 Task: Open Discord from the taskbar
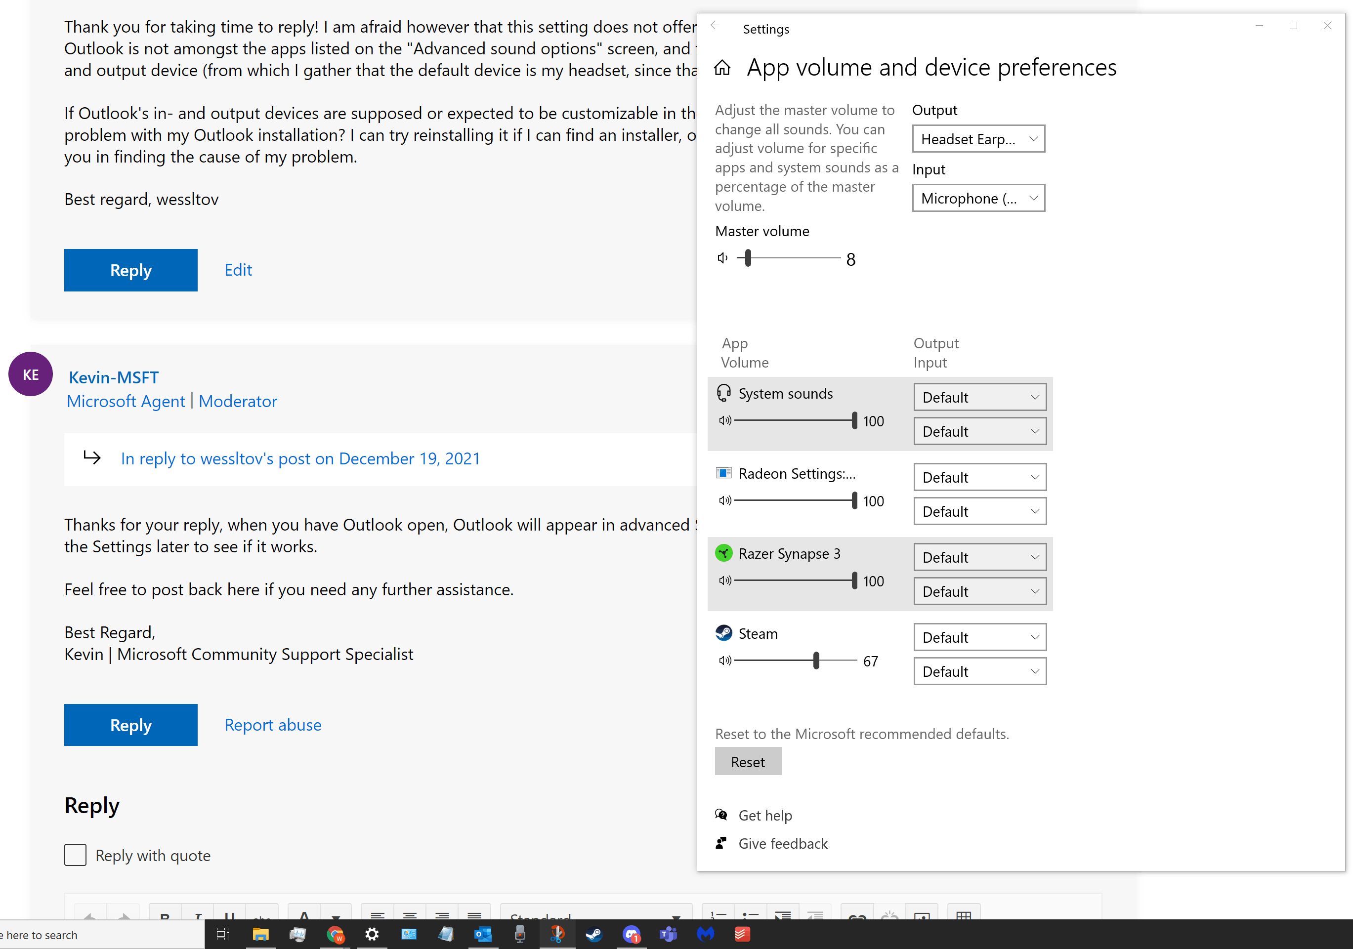pos(631,934)
